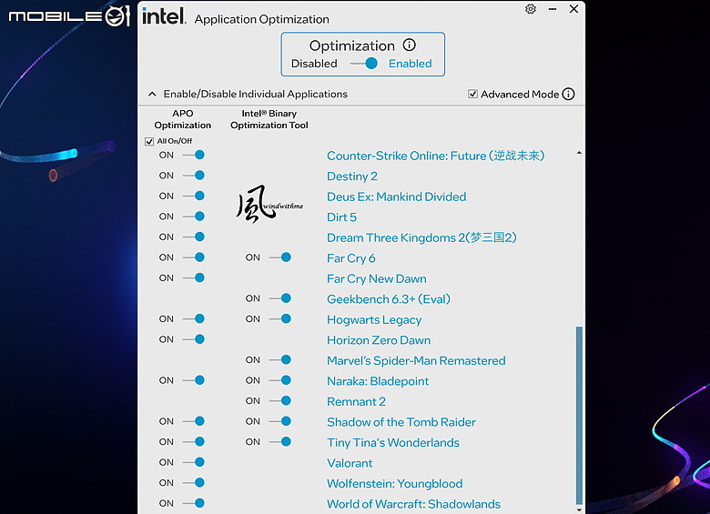
Task: Uncheck the Advanced Mode checkbox
Action: click(x=472, y=94)
